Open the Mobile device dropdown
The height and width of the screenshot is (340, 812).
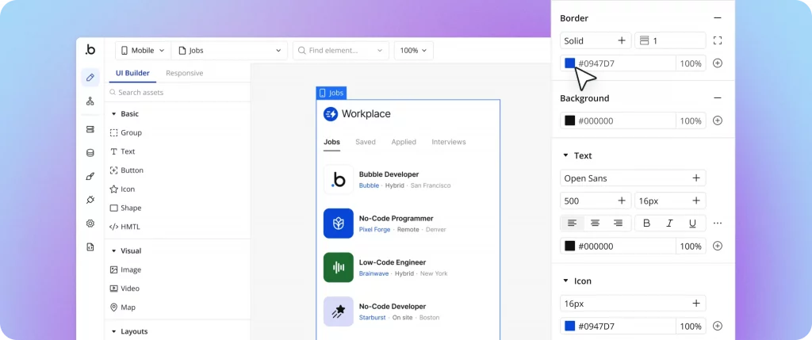(x=143, y=50)
